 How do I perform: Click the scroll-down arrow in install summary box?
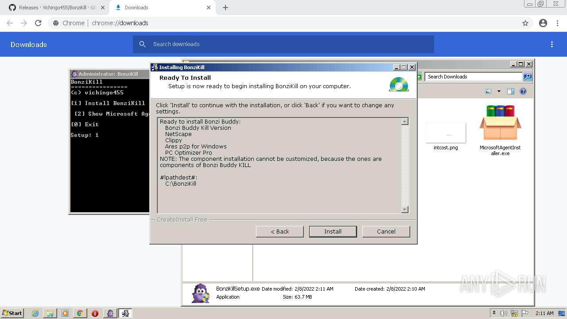coord(404,210)
